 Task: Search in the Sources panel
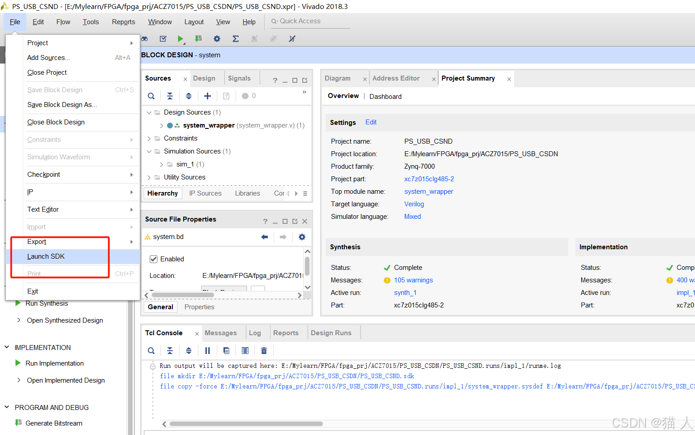[x=151, y=96]
